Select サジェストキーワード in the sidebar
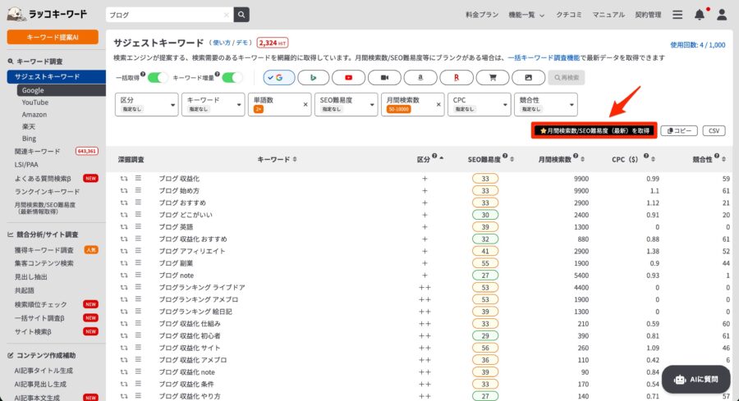The image size is (739, 401). click(x=56, y=77)
